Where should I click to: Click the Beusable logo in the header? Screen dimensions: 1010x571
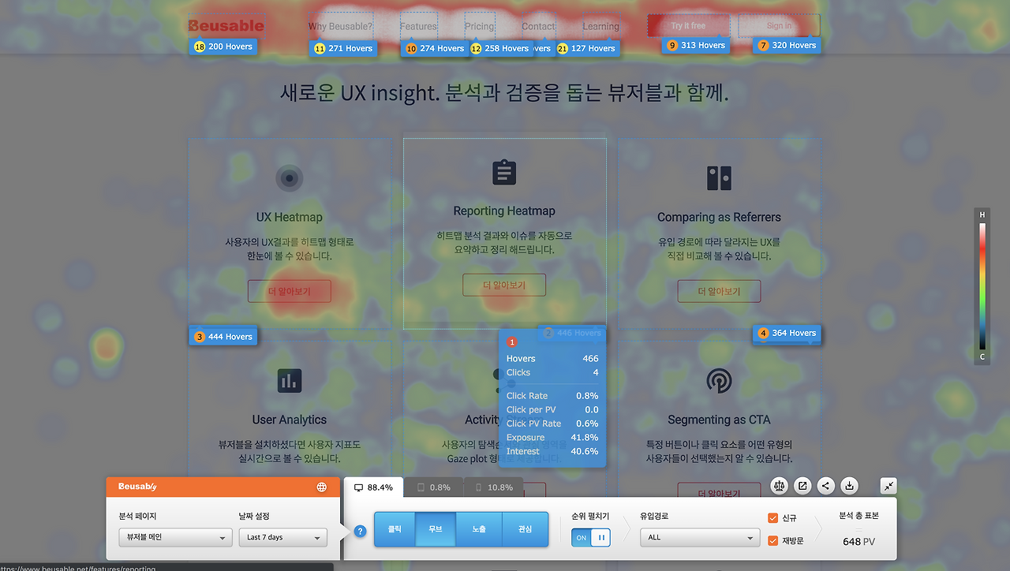pyautogui.click(x=226, y=26)
